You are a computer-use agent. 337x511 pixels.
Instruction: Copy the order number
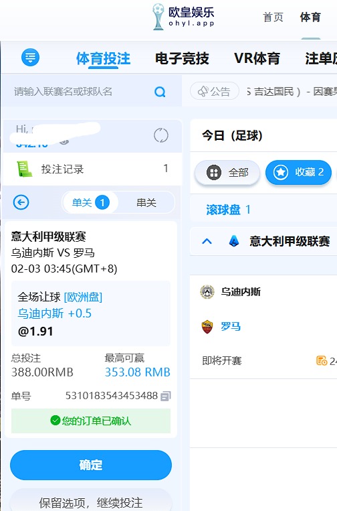[166, 396]
